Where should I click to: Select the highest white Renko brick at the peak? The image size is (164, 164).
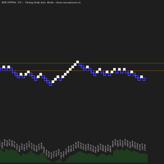77,62
